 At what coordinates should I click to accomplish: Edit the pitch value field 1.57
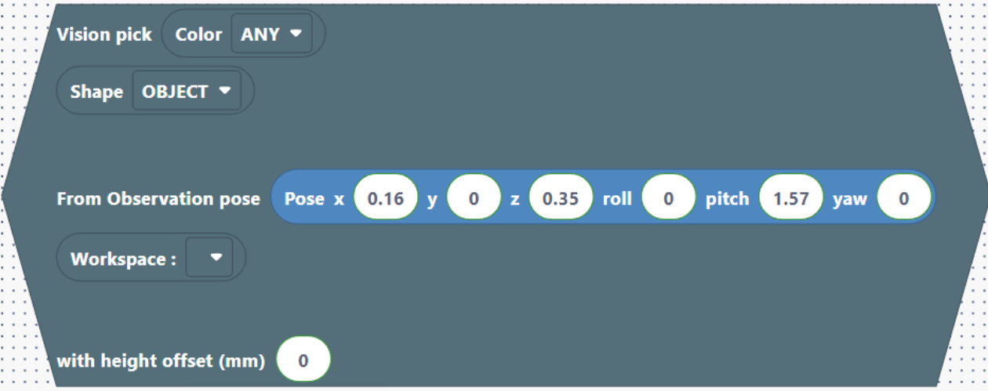tap(790, 199)
